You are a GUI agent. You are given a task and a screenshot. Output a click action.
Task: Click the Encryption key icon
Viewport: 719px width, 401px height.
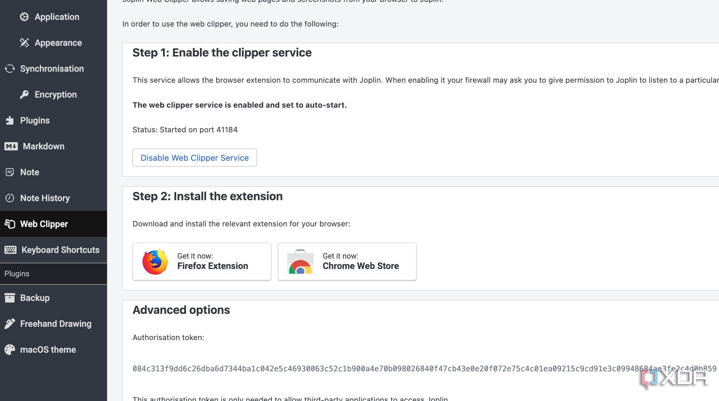click(24, 94)
